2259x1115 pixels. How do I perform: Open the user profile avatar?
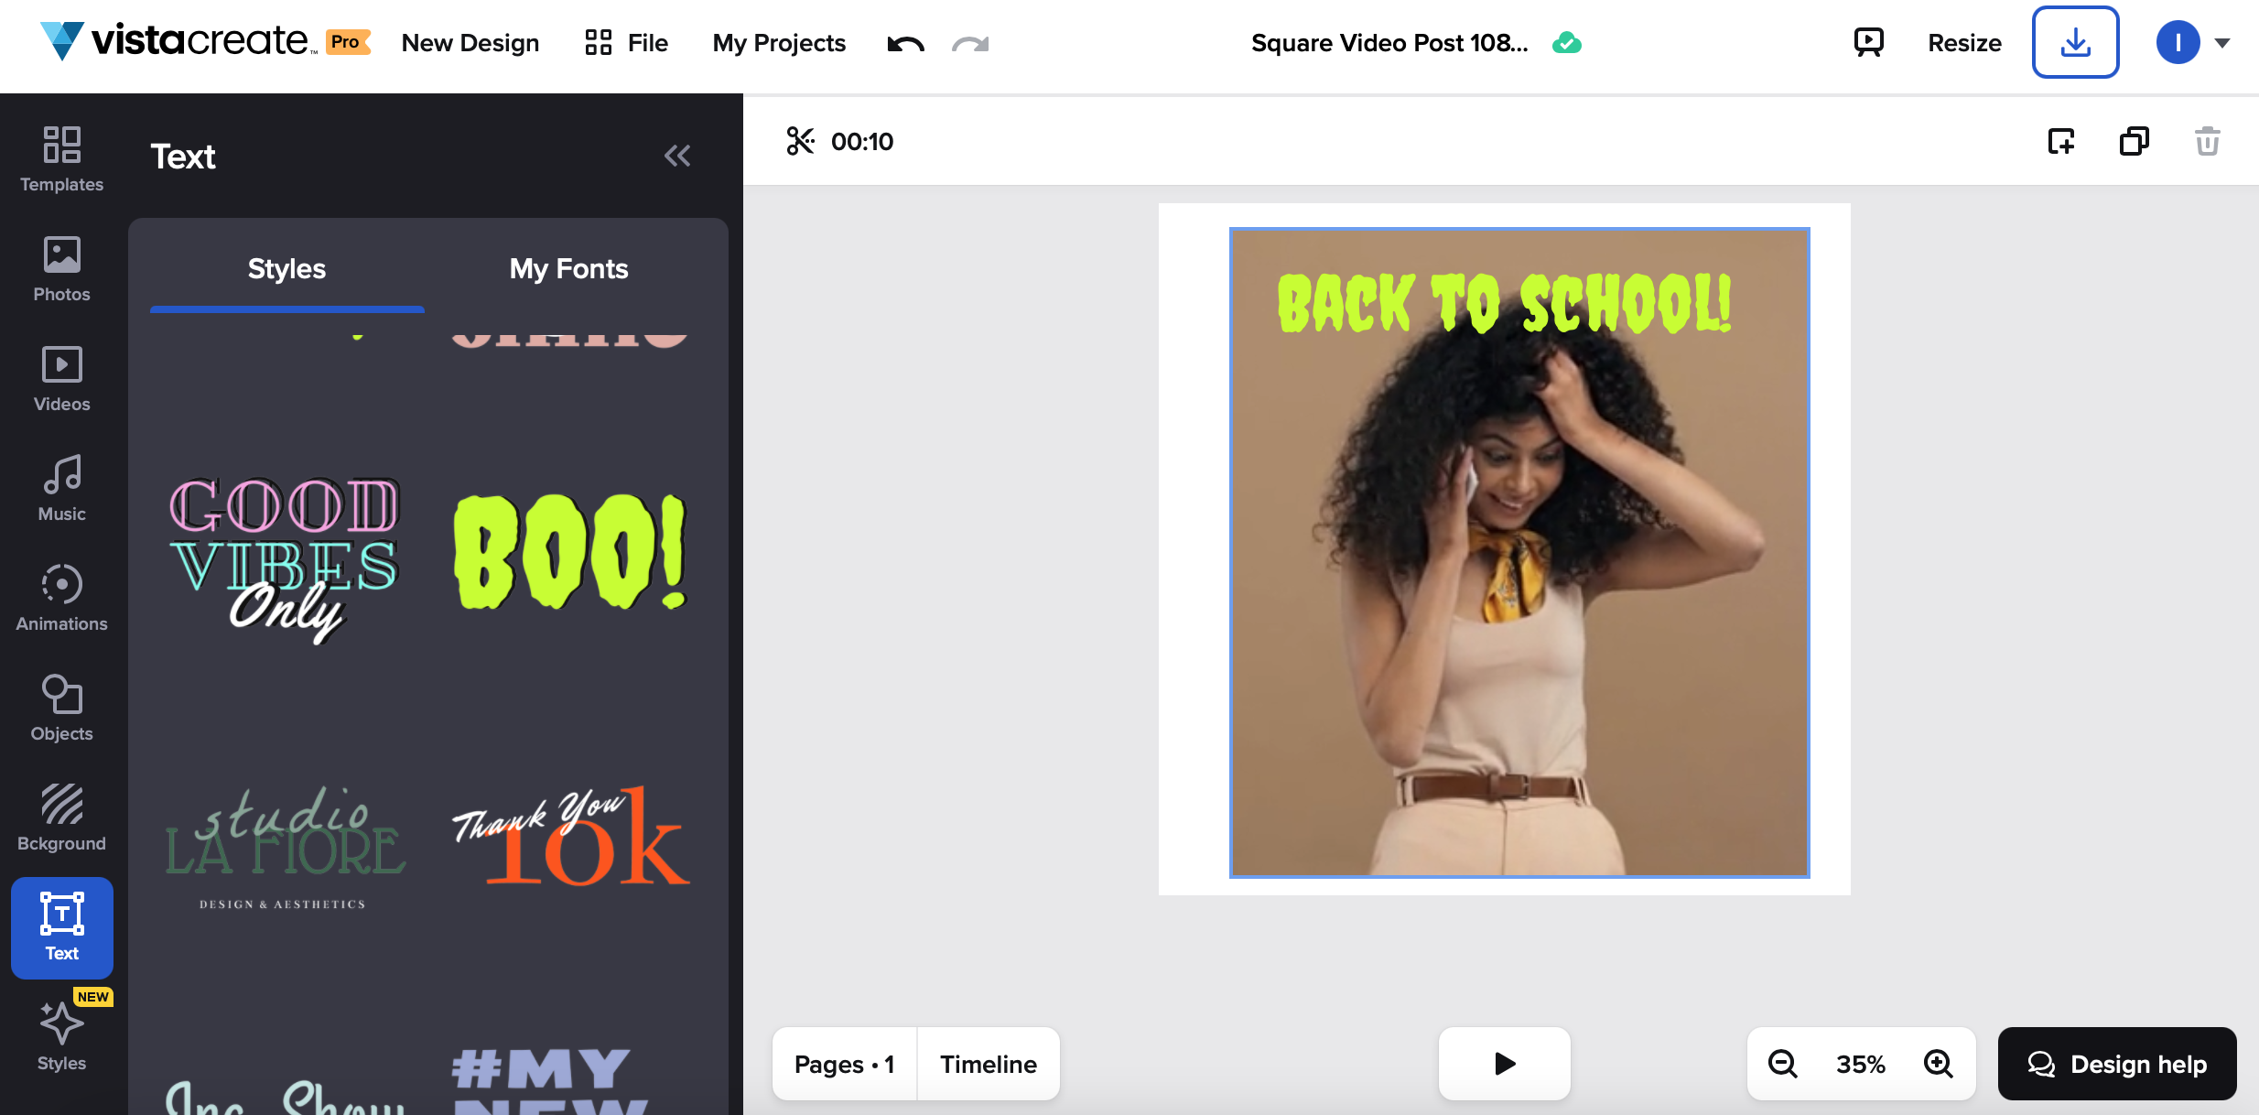(x=2178, y=42)
